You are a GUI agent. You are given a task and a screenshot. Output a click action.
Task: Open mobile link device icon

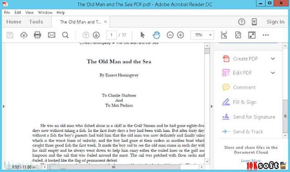pyautogui.click(x=254, y=22)
